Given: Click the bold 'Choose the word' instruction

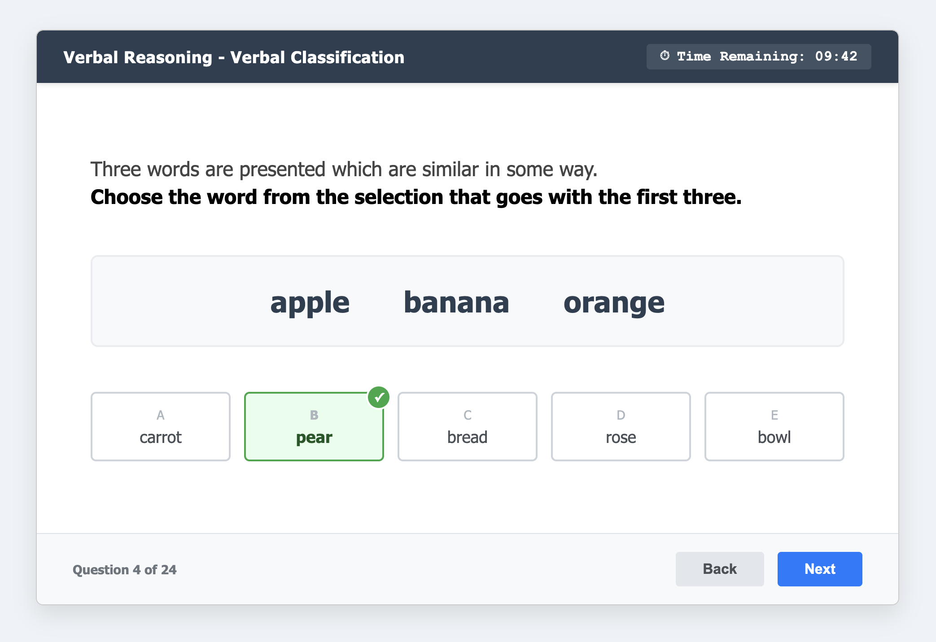Looking at the screenshot, I should click(416, 197).
